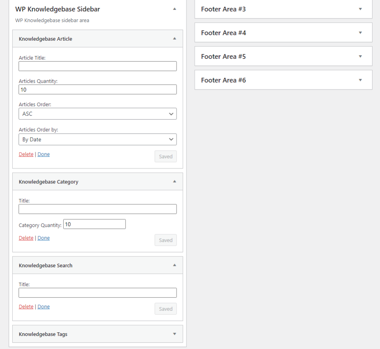Open the Articles Order by dropdown
Image resolution: width=380 pixels, height=349 pixels.
click(97, 140)
